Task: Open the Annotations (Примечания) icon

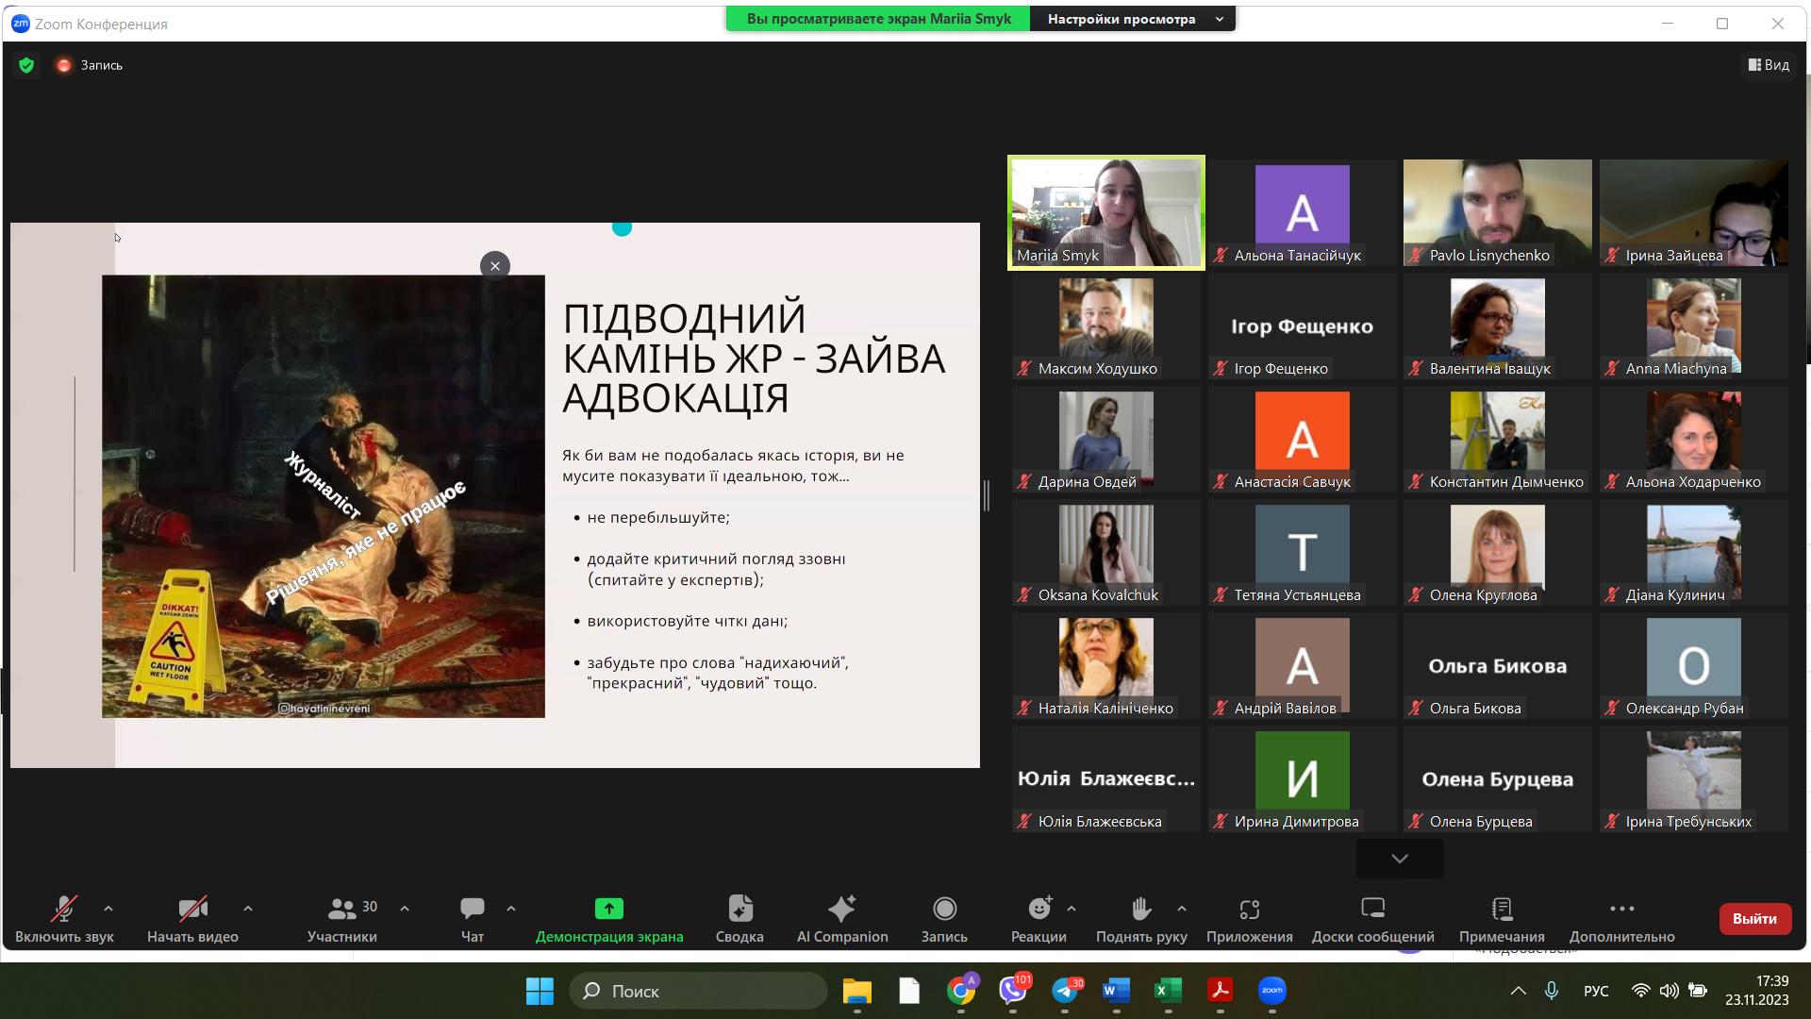Action: coord(1501,909)
